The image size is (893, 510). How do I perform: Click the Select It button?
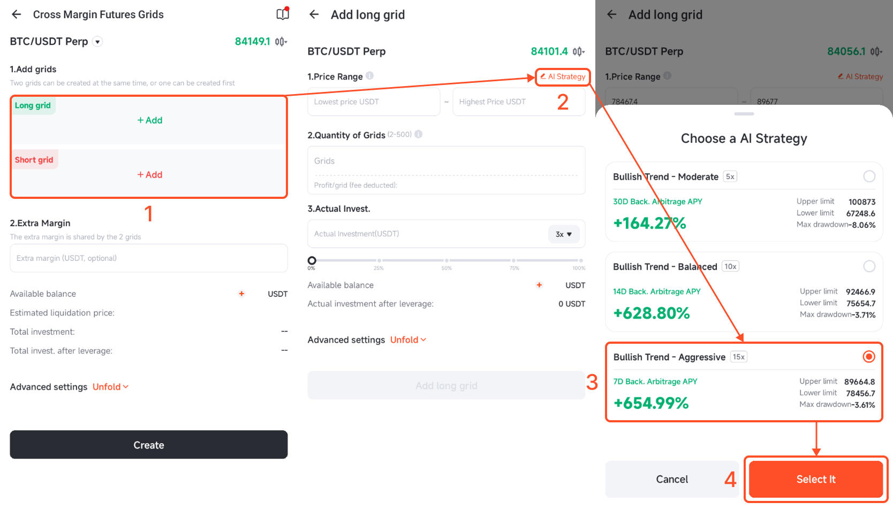click(x=816, y=479)
